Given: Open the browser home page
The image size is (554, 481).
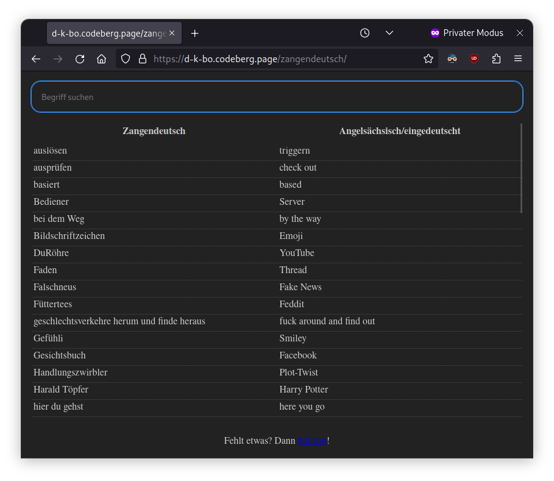Looking at the screenshot, I should click(101, 59).
